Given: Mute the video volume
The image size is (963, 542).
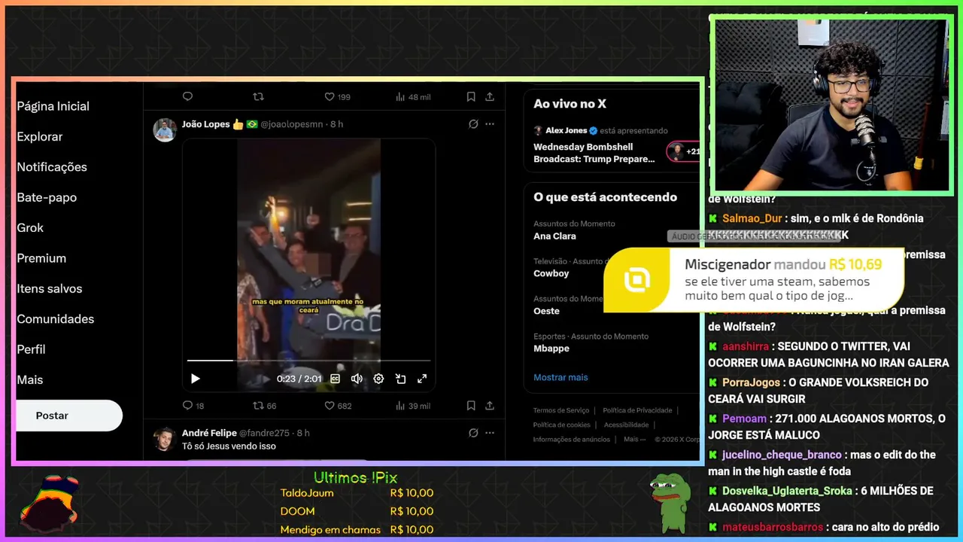Looking at the screenshot, I should point(357,379).
